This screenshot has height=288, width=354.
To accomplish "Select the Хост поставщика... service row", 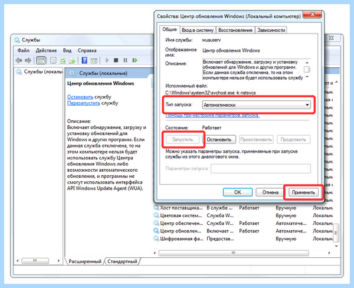I will 243,208.
